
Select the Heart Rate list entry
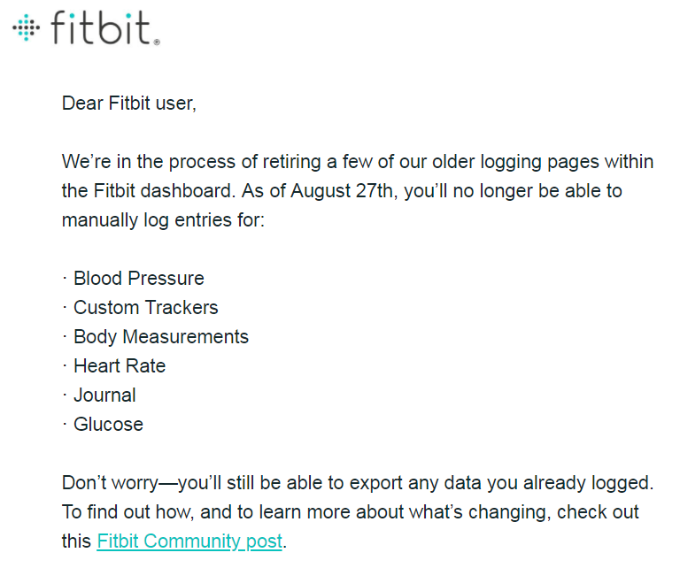(x=119, y=365)
